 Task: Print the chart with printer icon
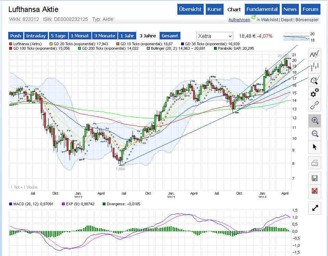pyautogui.click(x=315, y=163)
